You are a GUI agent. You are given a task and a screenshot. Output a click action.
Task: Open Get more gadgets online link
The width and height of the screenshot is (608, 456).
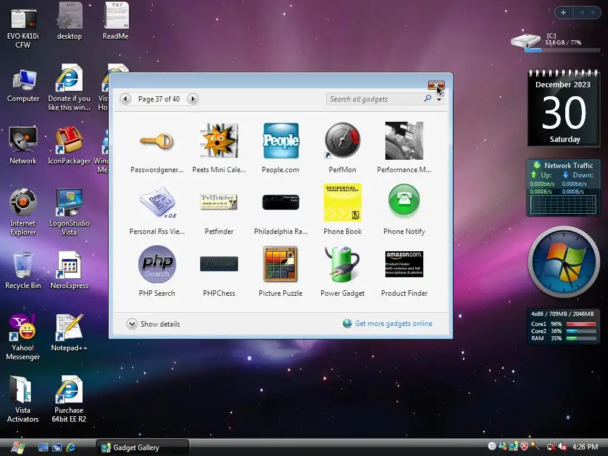[394, 324]
